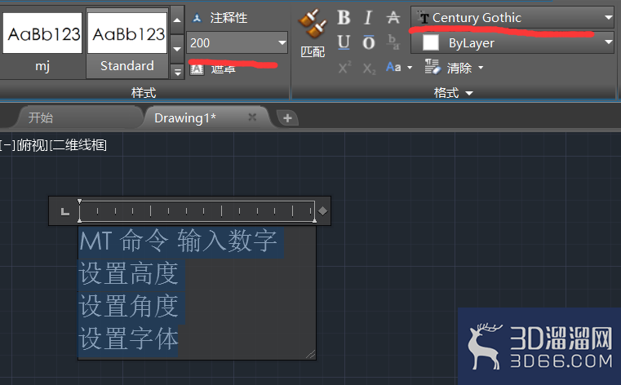Expand the 格式 panel arrow

[x=469, y=93]
